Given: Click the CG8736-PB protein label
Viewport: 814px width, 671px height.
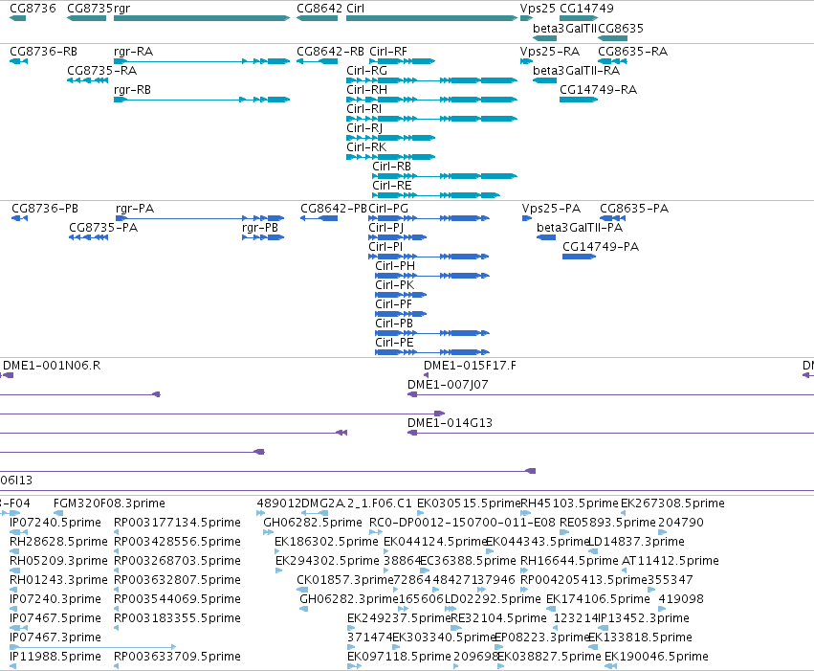Looking at the screenshot, I should pyautogui.click(x=45, y=209).
